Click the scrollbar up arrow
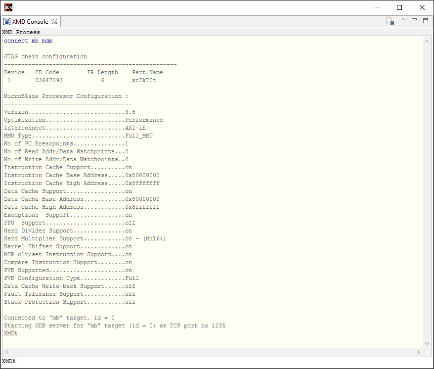Screen dimensions: 434x369 pos(427,40)
